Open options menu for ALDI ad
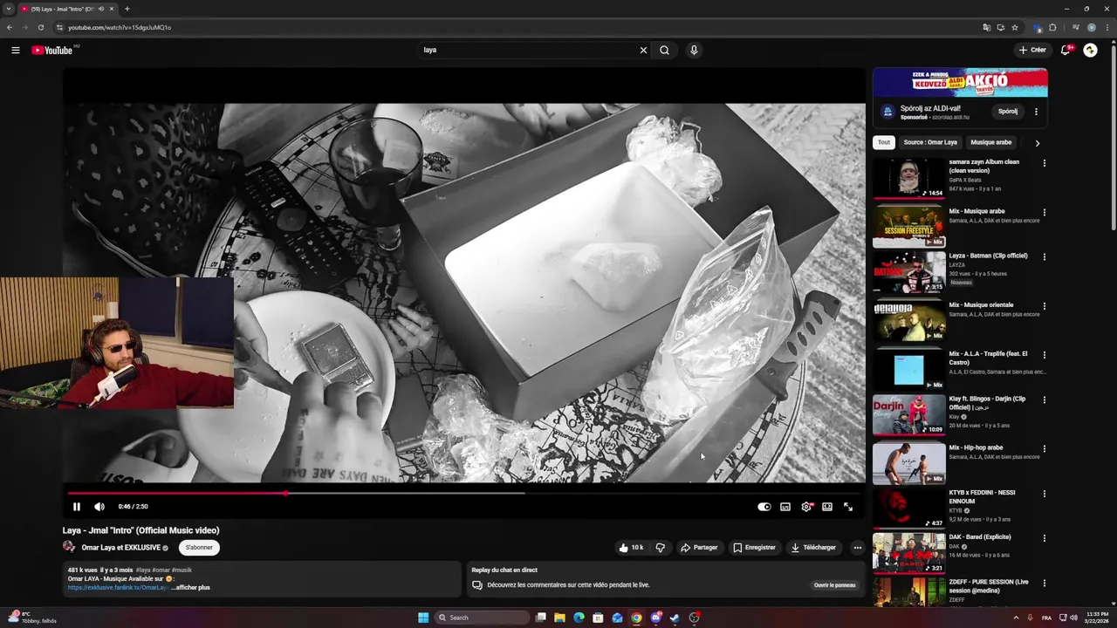Viewport: 1117px width, 628px height. click(1036, 112)
